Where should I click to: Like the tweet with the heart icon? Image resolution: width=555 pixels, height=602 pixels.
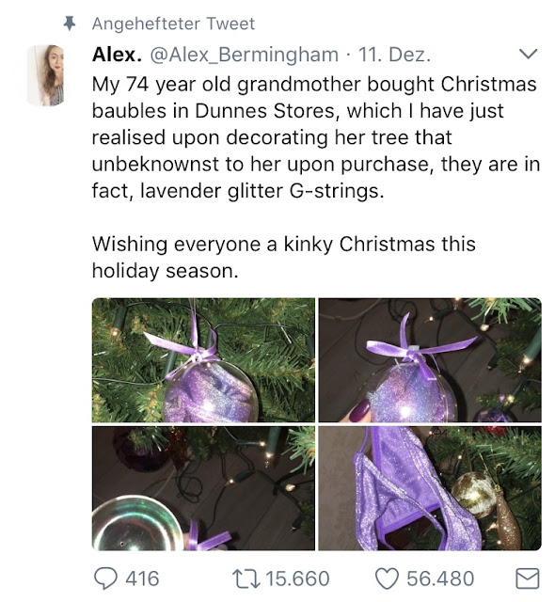coord(388,578)
